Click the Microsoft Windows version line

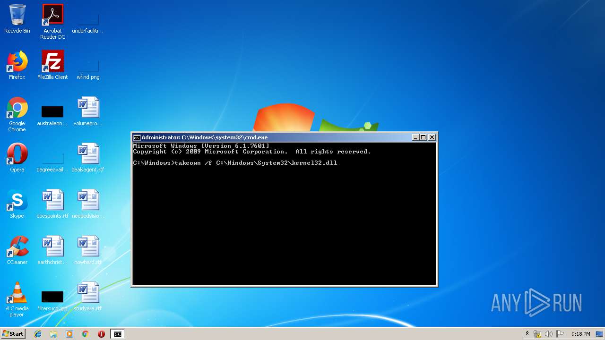pyautogui.click(x=201, y=146)
